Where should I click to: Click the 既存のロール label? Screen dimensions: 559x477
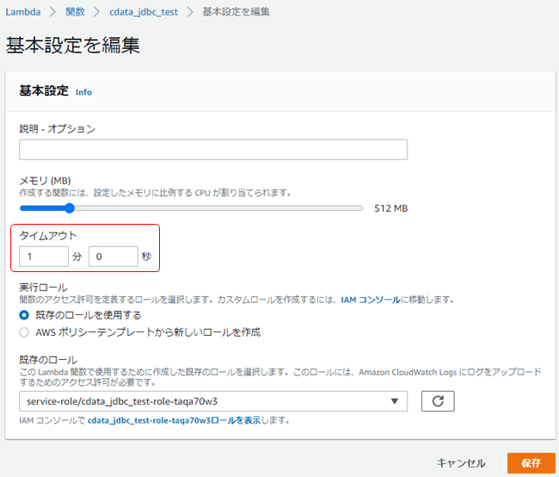(x=48, y=360)
